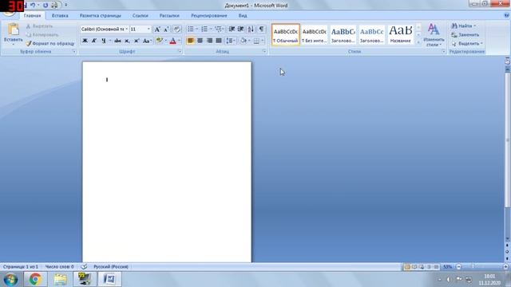The image size is (511, 287).
Task: Click the zoom out minus button
Action: click(458, 266)
